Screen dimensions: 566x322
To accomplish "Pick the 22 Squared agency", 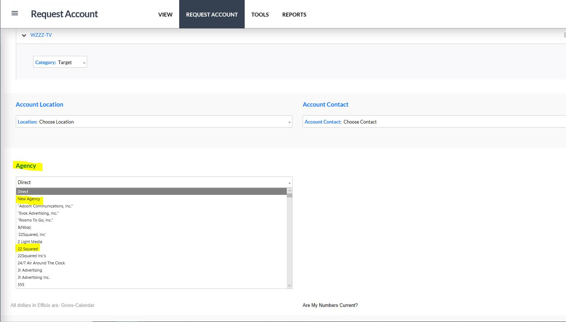I will pyautogui.click(x=151, y=249).
